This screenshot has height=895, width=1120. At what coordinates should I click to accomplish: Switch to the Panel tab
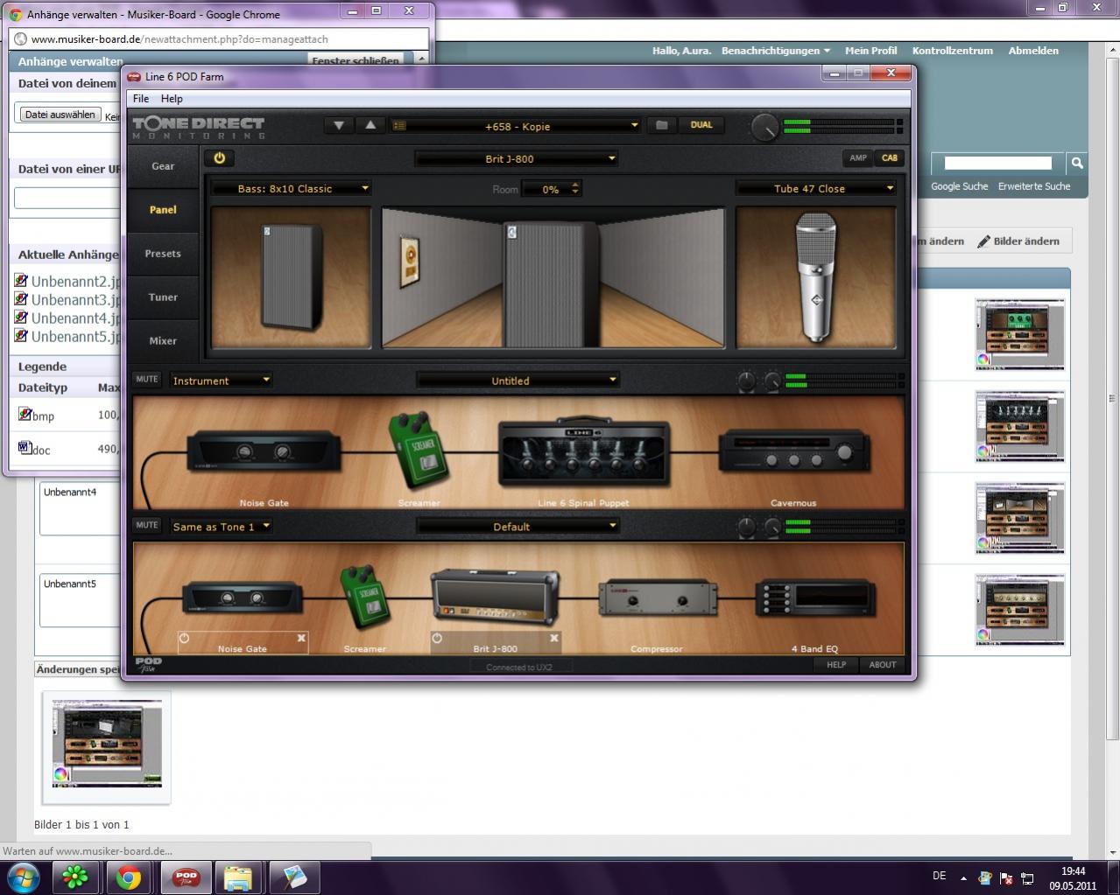[x=163, y=210]
